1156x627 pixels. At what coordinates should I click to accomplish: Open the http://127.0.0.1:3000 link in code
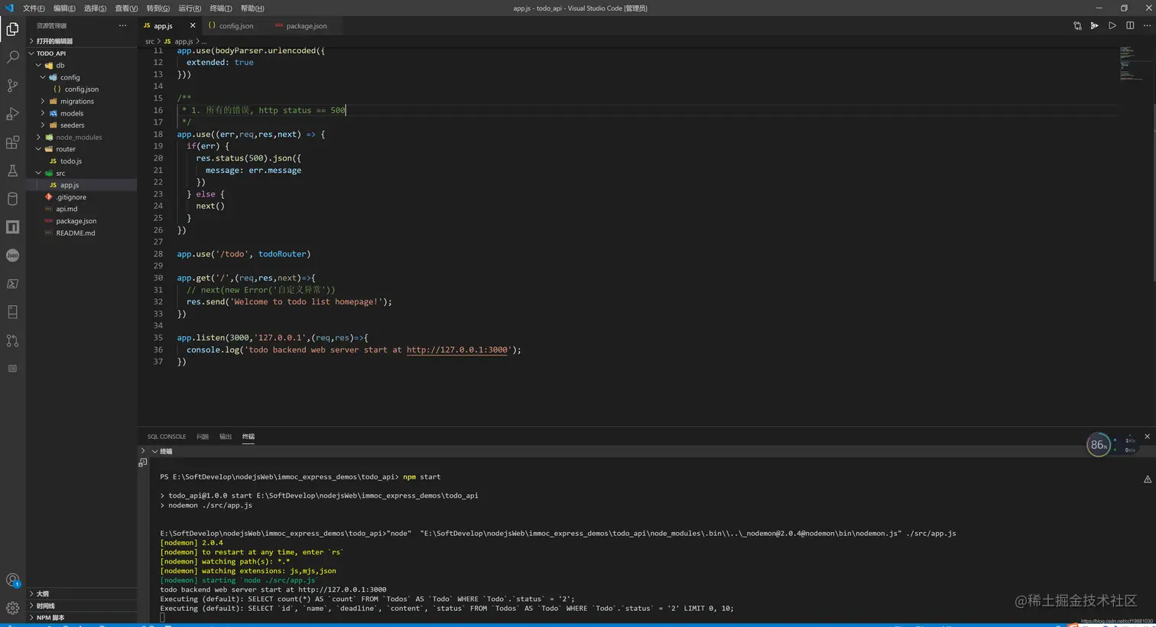coord(456,349)
